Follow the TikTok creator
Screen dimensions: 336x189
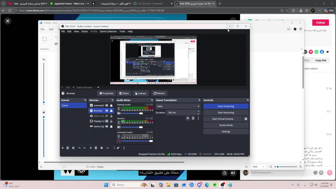tap(321, 23)
